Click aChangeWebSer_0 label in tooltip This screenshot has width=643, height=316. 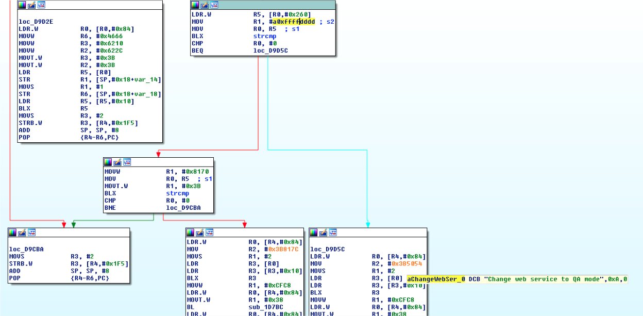pyautogui.click(x=436, y=279)
